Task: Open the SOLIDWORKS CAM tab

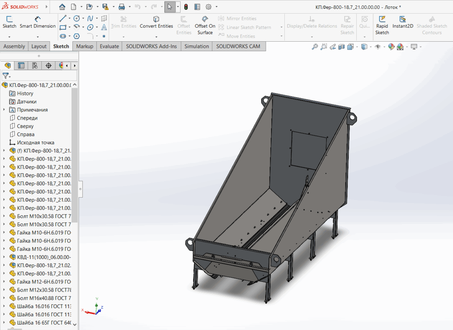Action: [239, 46]
